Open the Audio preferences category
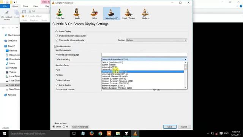The width and height of the screenshot is (243, 137). pos(77,14)
